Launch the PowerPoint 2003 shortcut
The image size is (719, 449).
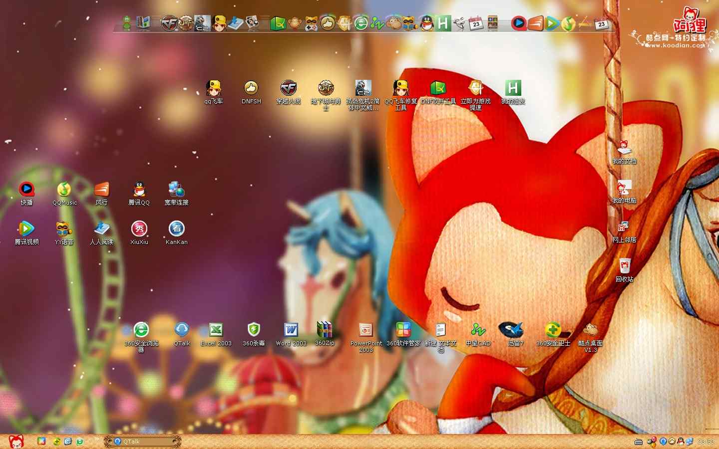(366, 337)
